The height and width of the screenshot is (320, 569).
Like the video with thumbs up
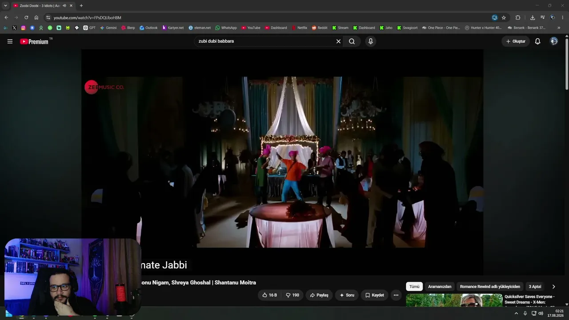click(270, 295)
